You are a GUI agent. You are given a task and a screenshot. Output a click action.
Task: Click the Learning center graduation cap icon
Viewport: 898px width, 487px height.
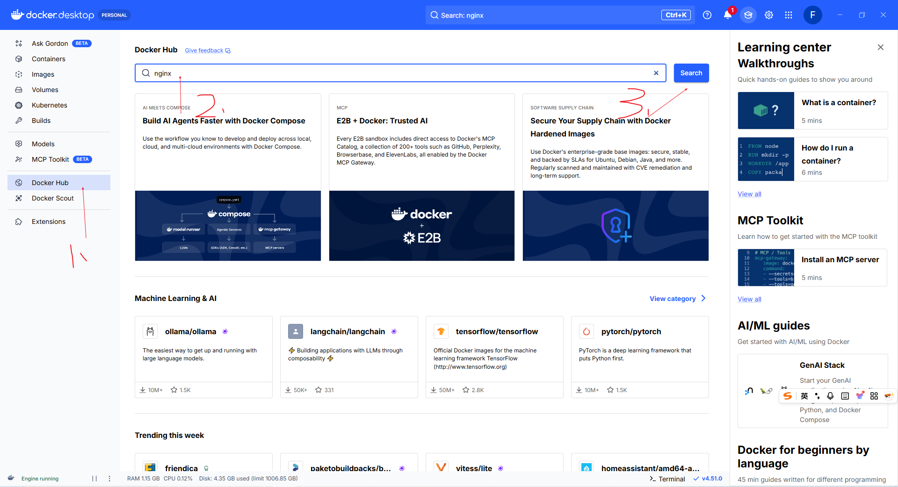pos(748,15)
